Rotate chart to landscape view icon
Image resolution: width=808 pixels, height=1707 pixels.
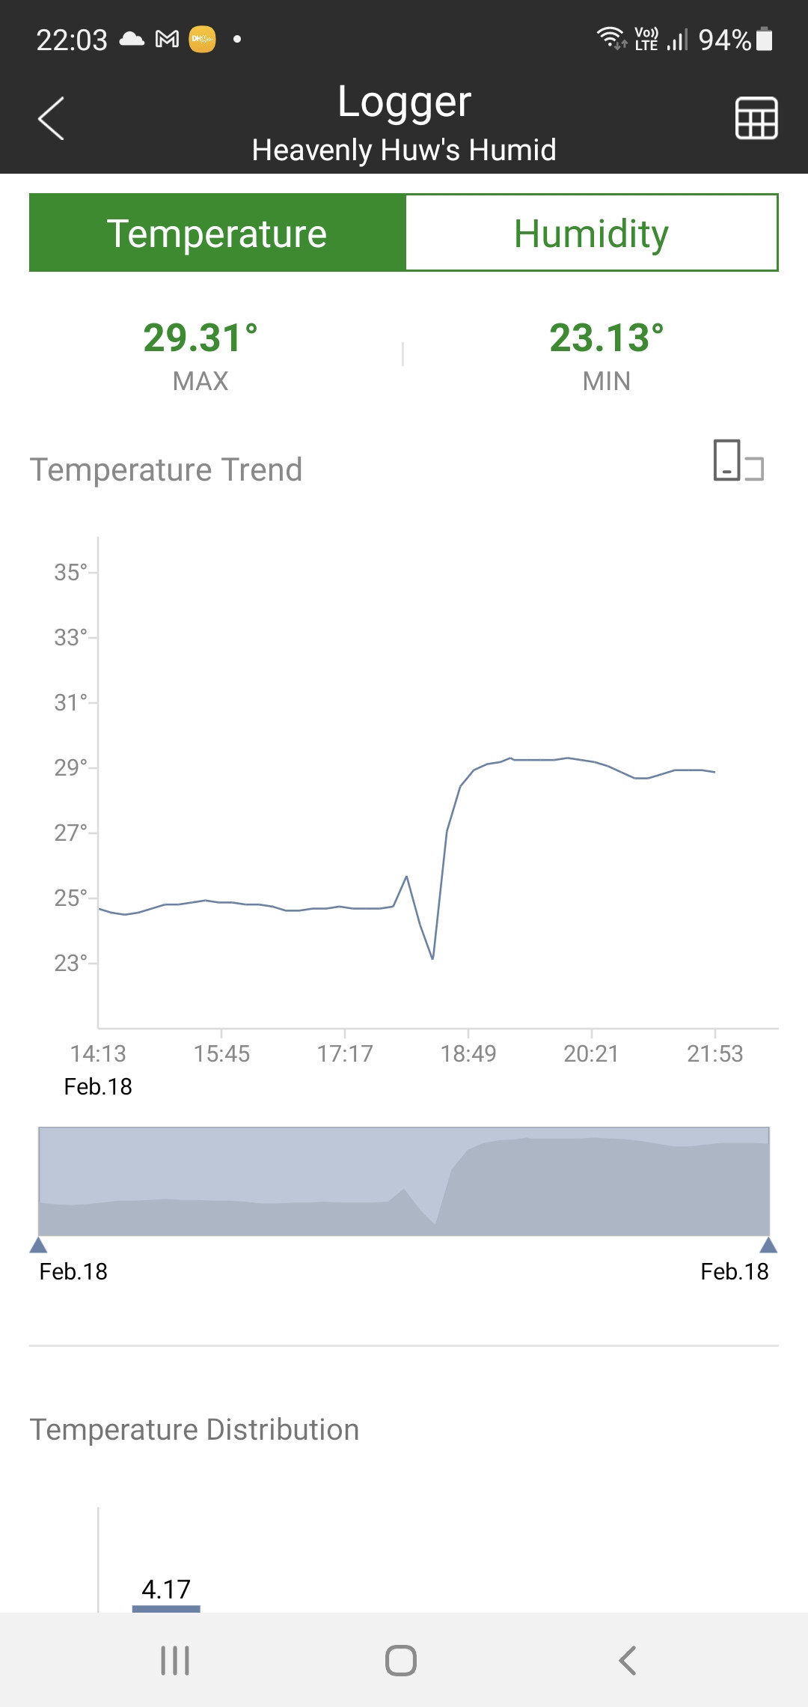pos(738,460)
